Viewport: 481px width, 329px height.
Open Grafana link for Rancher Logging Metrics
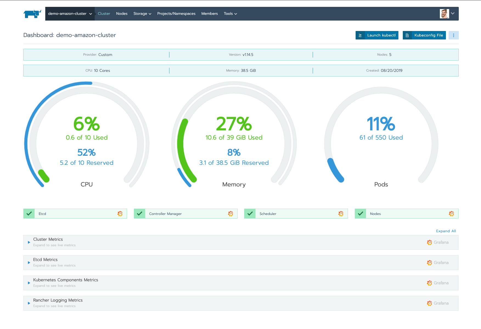click(x=438, y=303)
